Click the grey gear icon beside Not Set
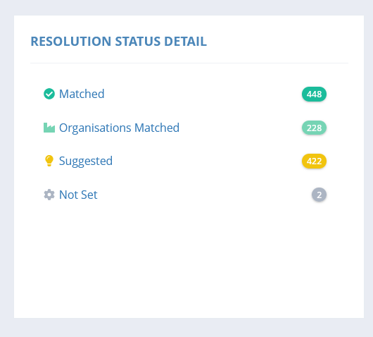The image size is (373, 337). coord(49,195)
